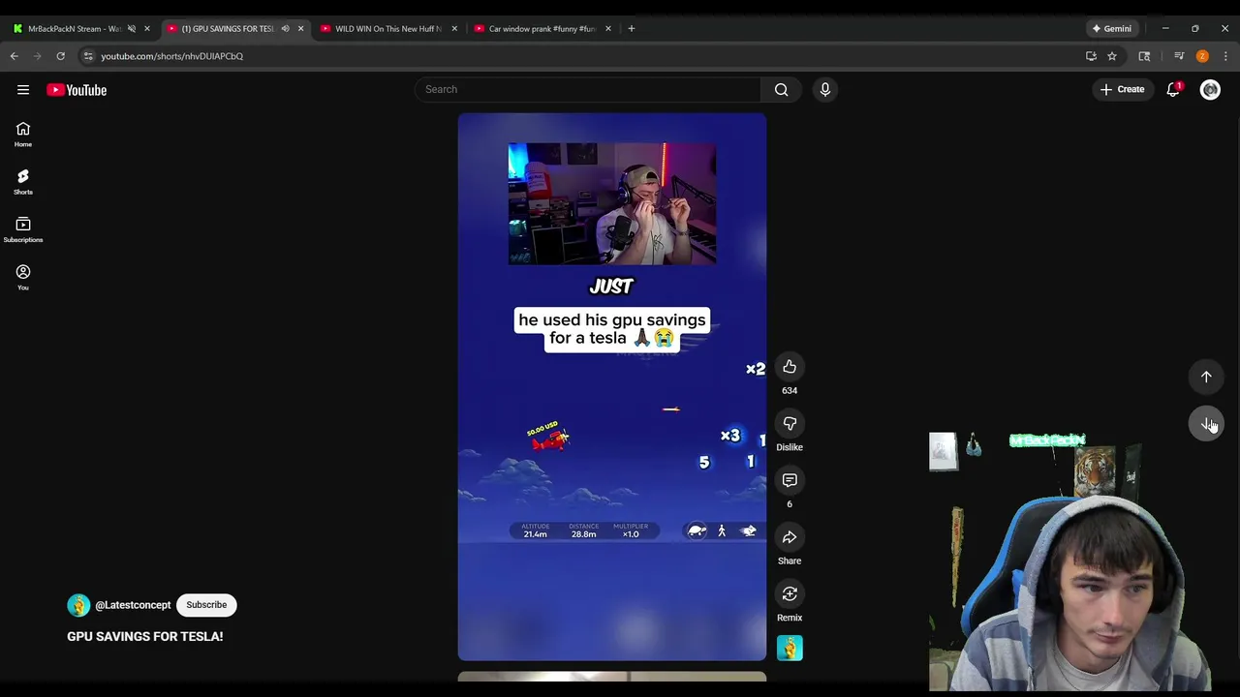Focus the YouTube search field
The width and height of the screenshot is (1240, 697).
pyautogui.click(x=588, y=89)
